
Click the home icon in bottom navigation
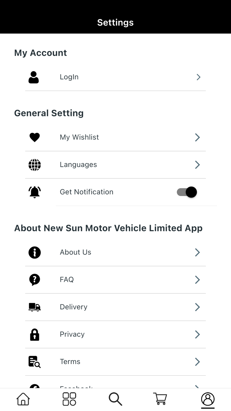tap(22, 399)
